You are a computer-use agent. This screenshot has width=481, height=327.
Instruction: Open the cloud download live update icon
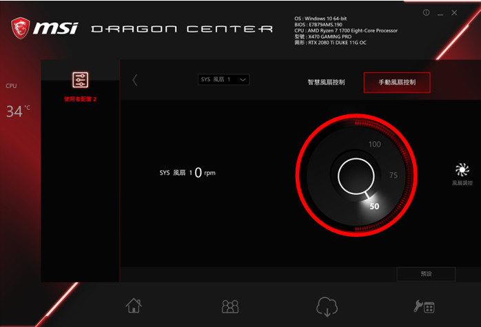click(x=327, y=306)
